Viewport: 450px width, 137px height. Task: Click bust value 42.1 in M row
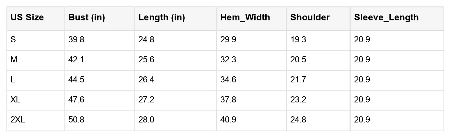coord(76,60)
